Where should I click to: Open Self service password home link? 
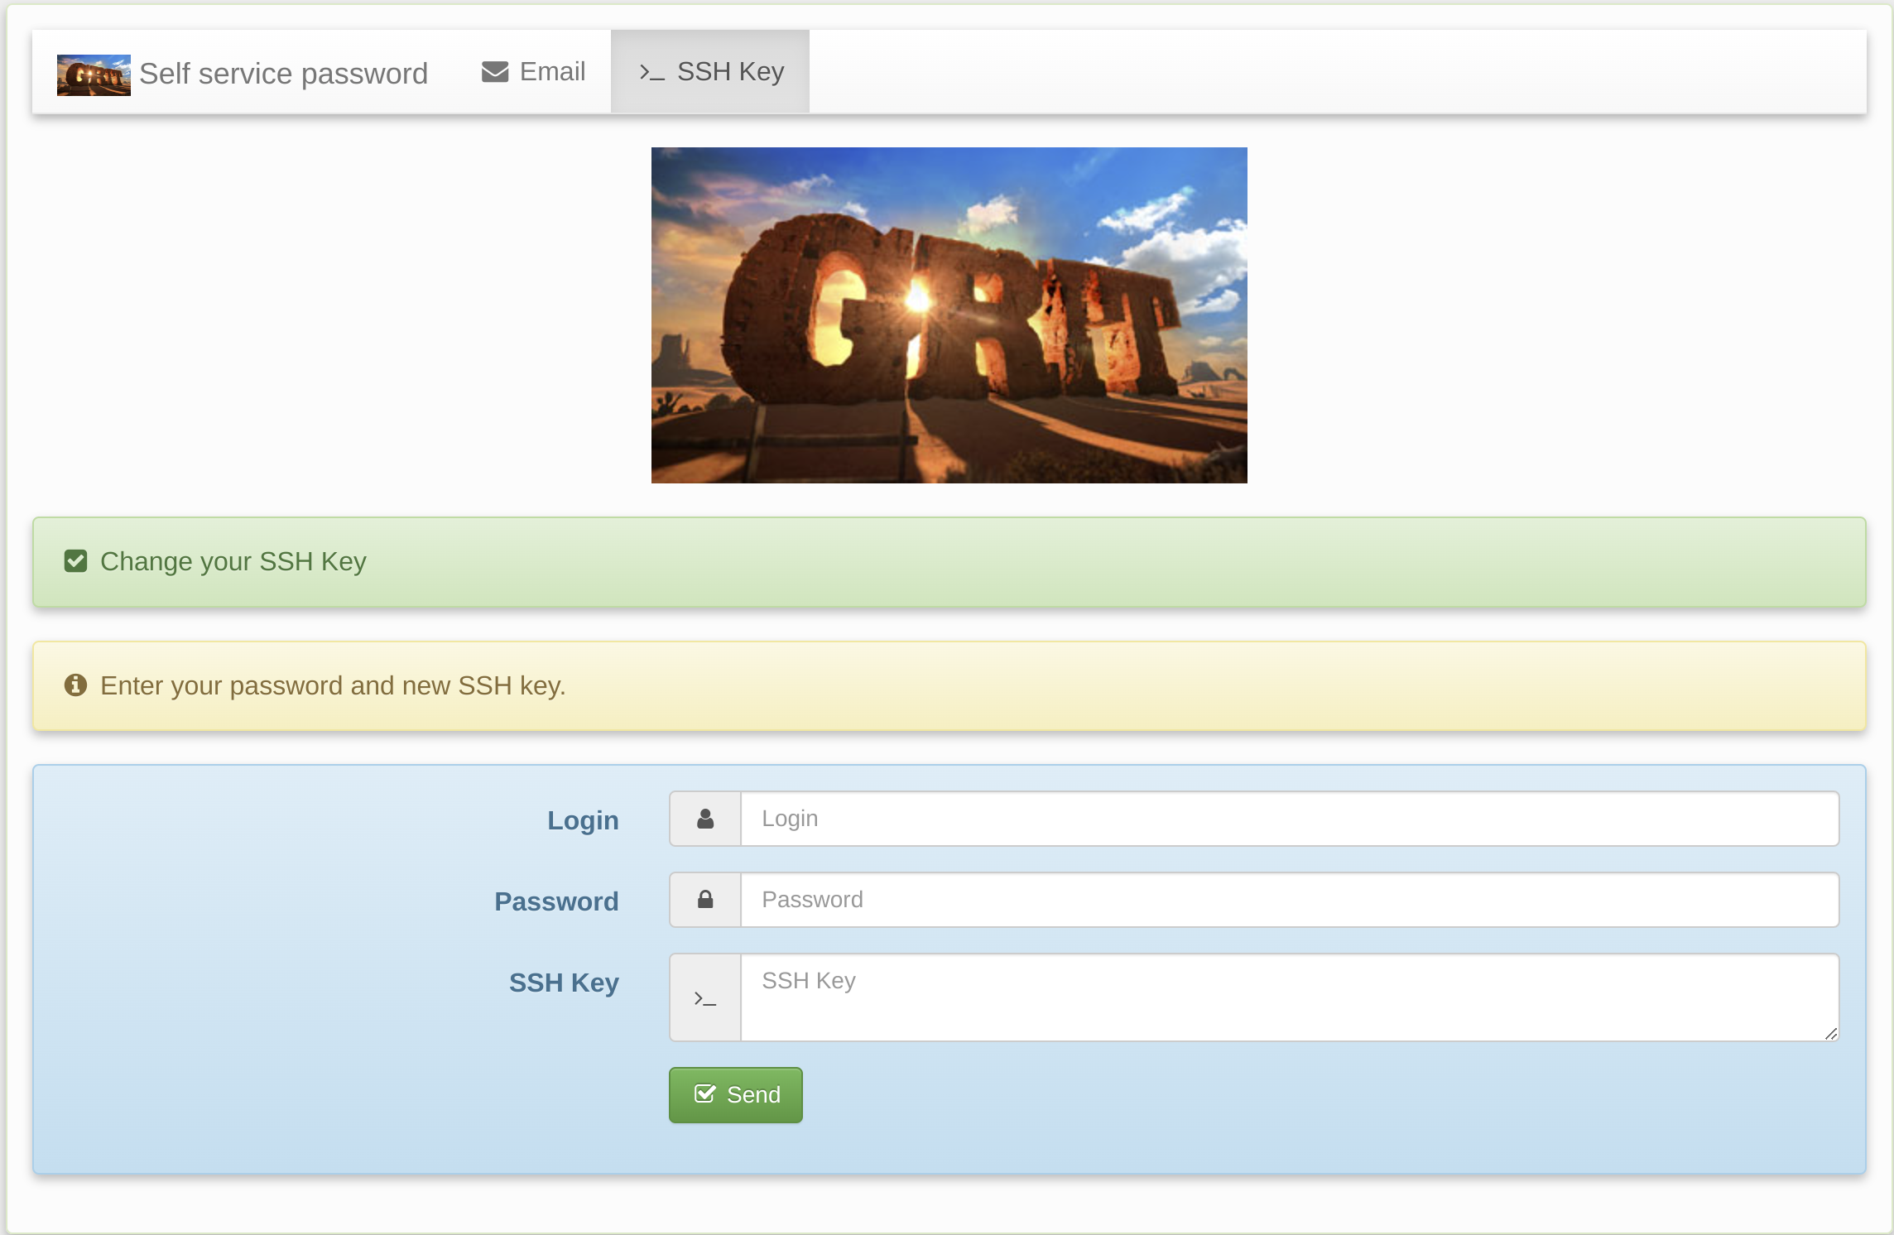coord(283,74)
